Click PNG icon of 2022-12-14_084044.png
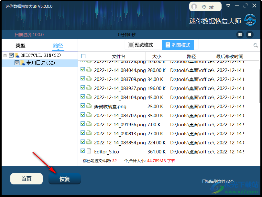The height and width of the screenshot is (197, 262). [x=89, y=70]
